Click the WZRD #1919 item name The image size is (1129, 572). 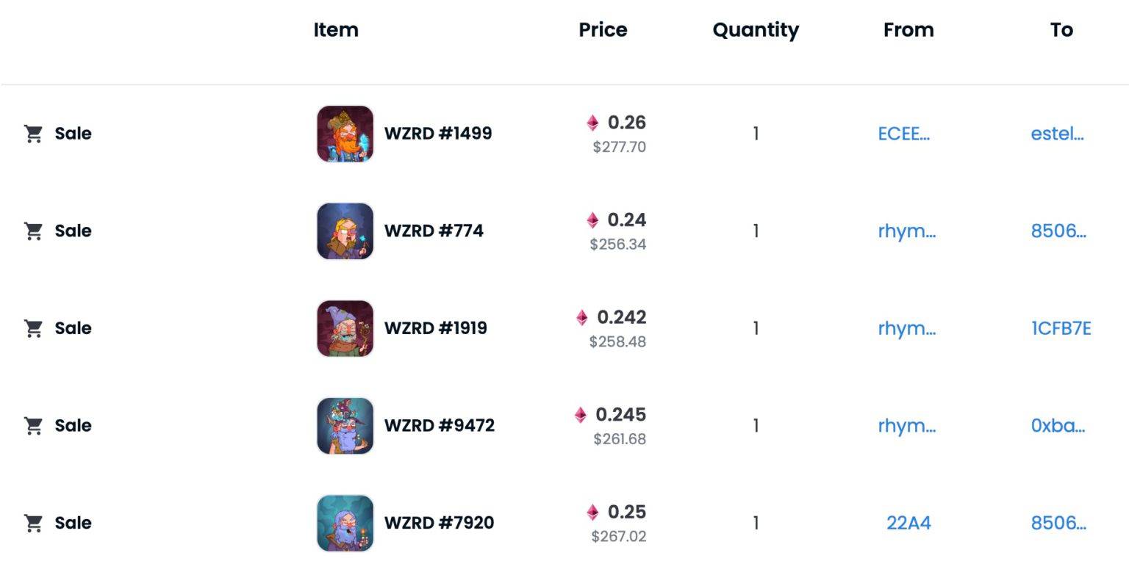click(436, 328)
